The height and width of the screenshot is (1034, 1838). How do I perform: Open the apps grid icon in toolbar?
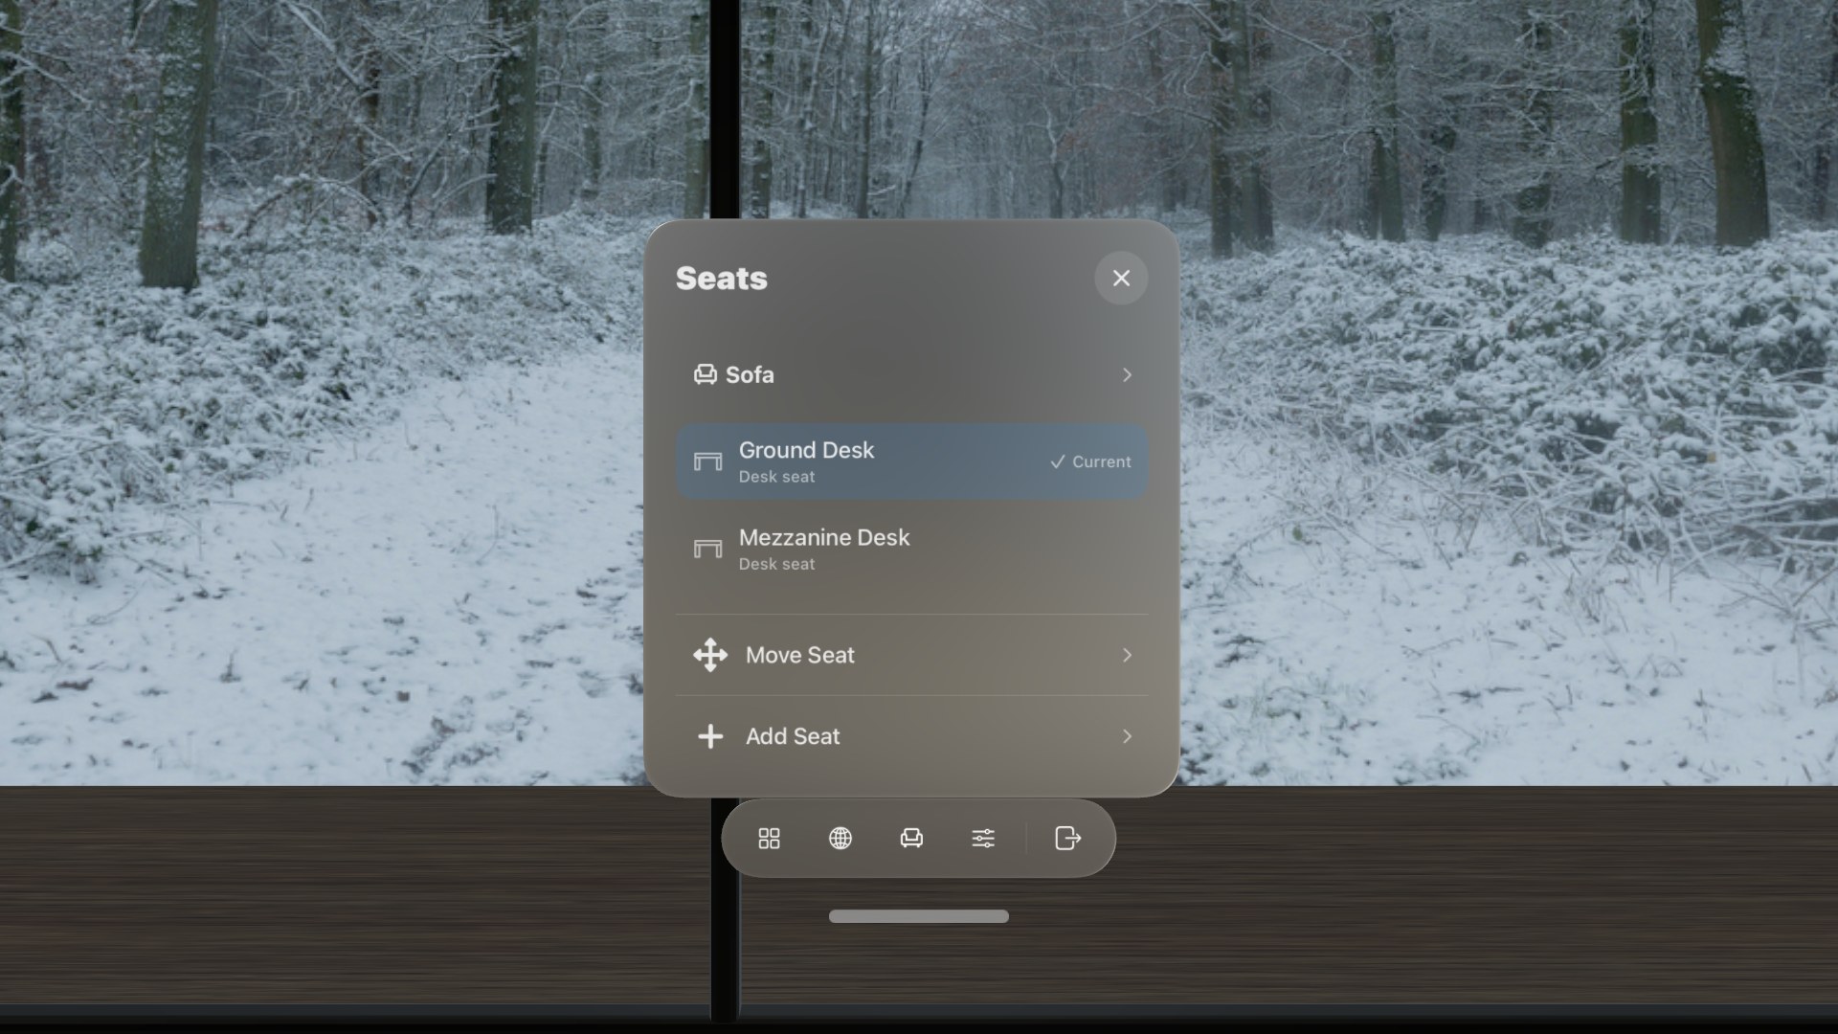[769, 839]
